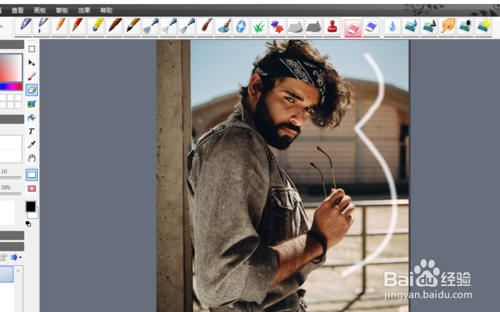Image resolution: width=500 pixels, height=312 pixels.
Task: Open the 帮助 menu
Action: tap(106, 11)
